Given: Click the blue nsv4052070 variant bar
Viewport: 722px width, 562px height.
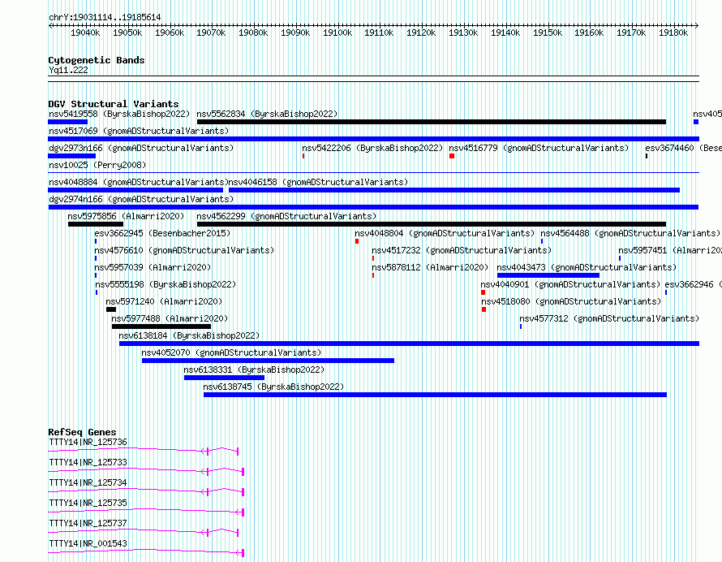Looking at the screenshot, I should coord(268,361).
